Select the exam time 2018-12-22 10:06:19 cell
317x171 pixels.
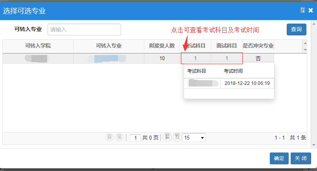247,83
